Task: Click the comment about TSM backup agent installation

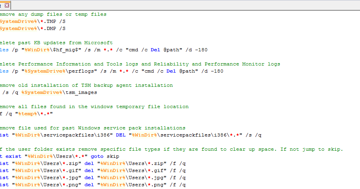Action: click(x=86, y=85)
